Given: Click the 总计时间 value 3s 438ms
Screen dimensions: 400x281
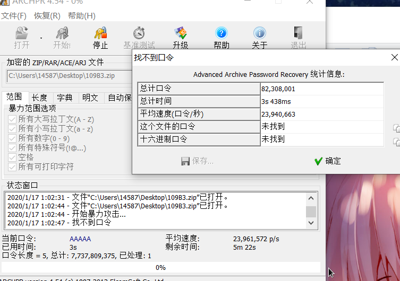Looking at the screenshot, I should 276,102.
